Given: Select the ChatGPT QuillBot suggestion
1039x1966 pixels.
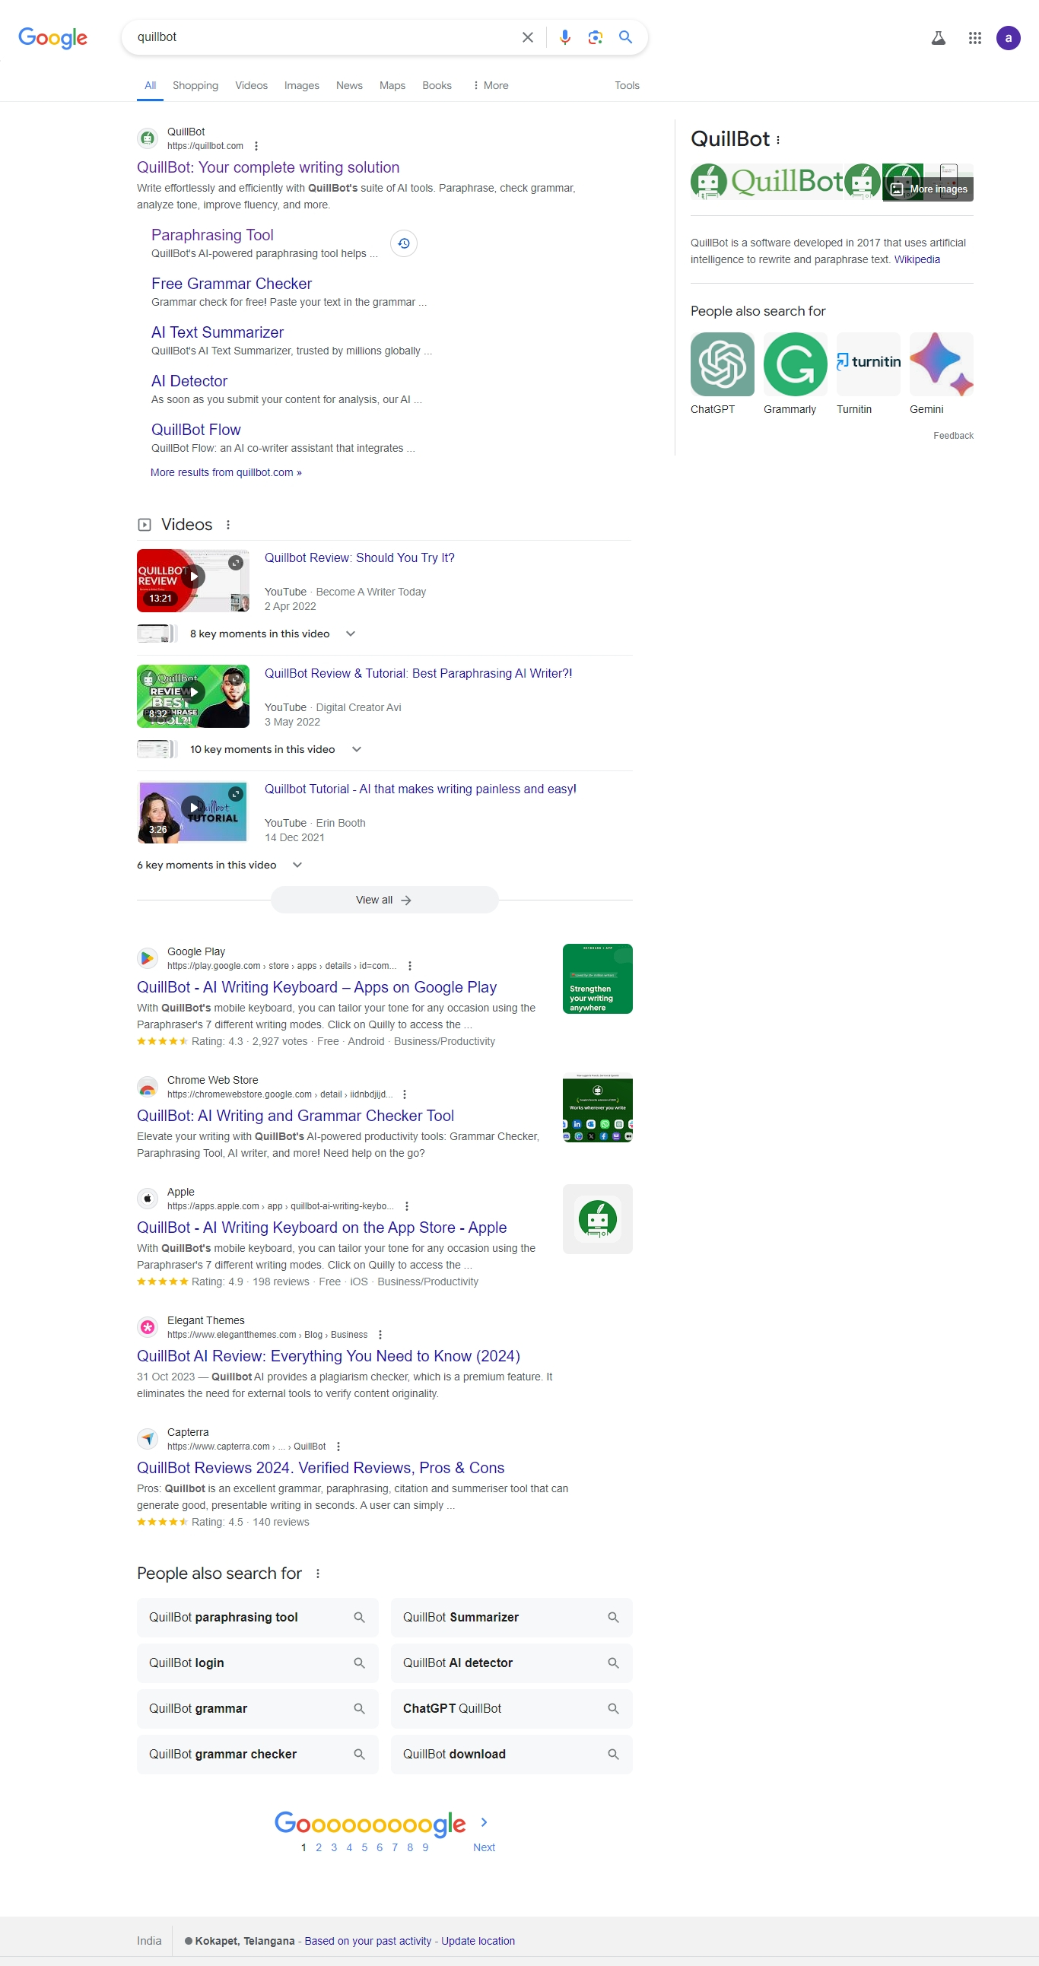Looking at the screenshot, I should (511, 1709).
